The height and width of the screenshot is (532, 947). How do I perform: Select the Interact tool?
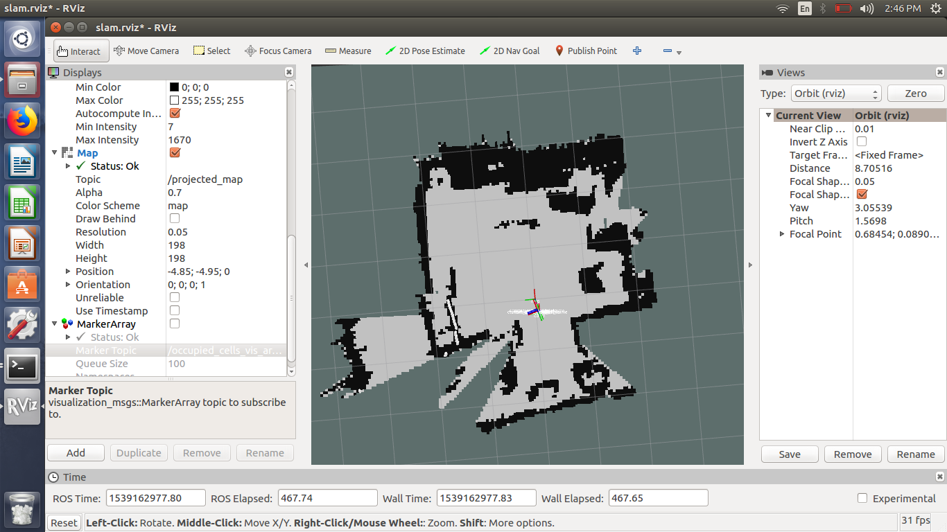(x=81, y=51)
